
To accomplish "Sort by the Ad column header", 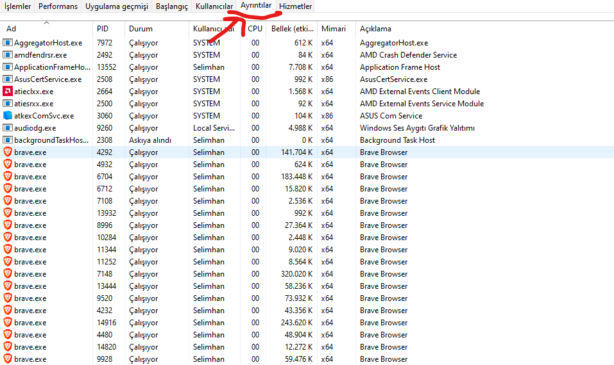I will pyautogui.click(x=46, y=29).
